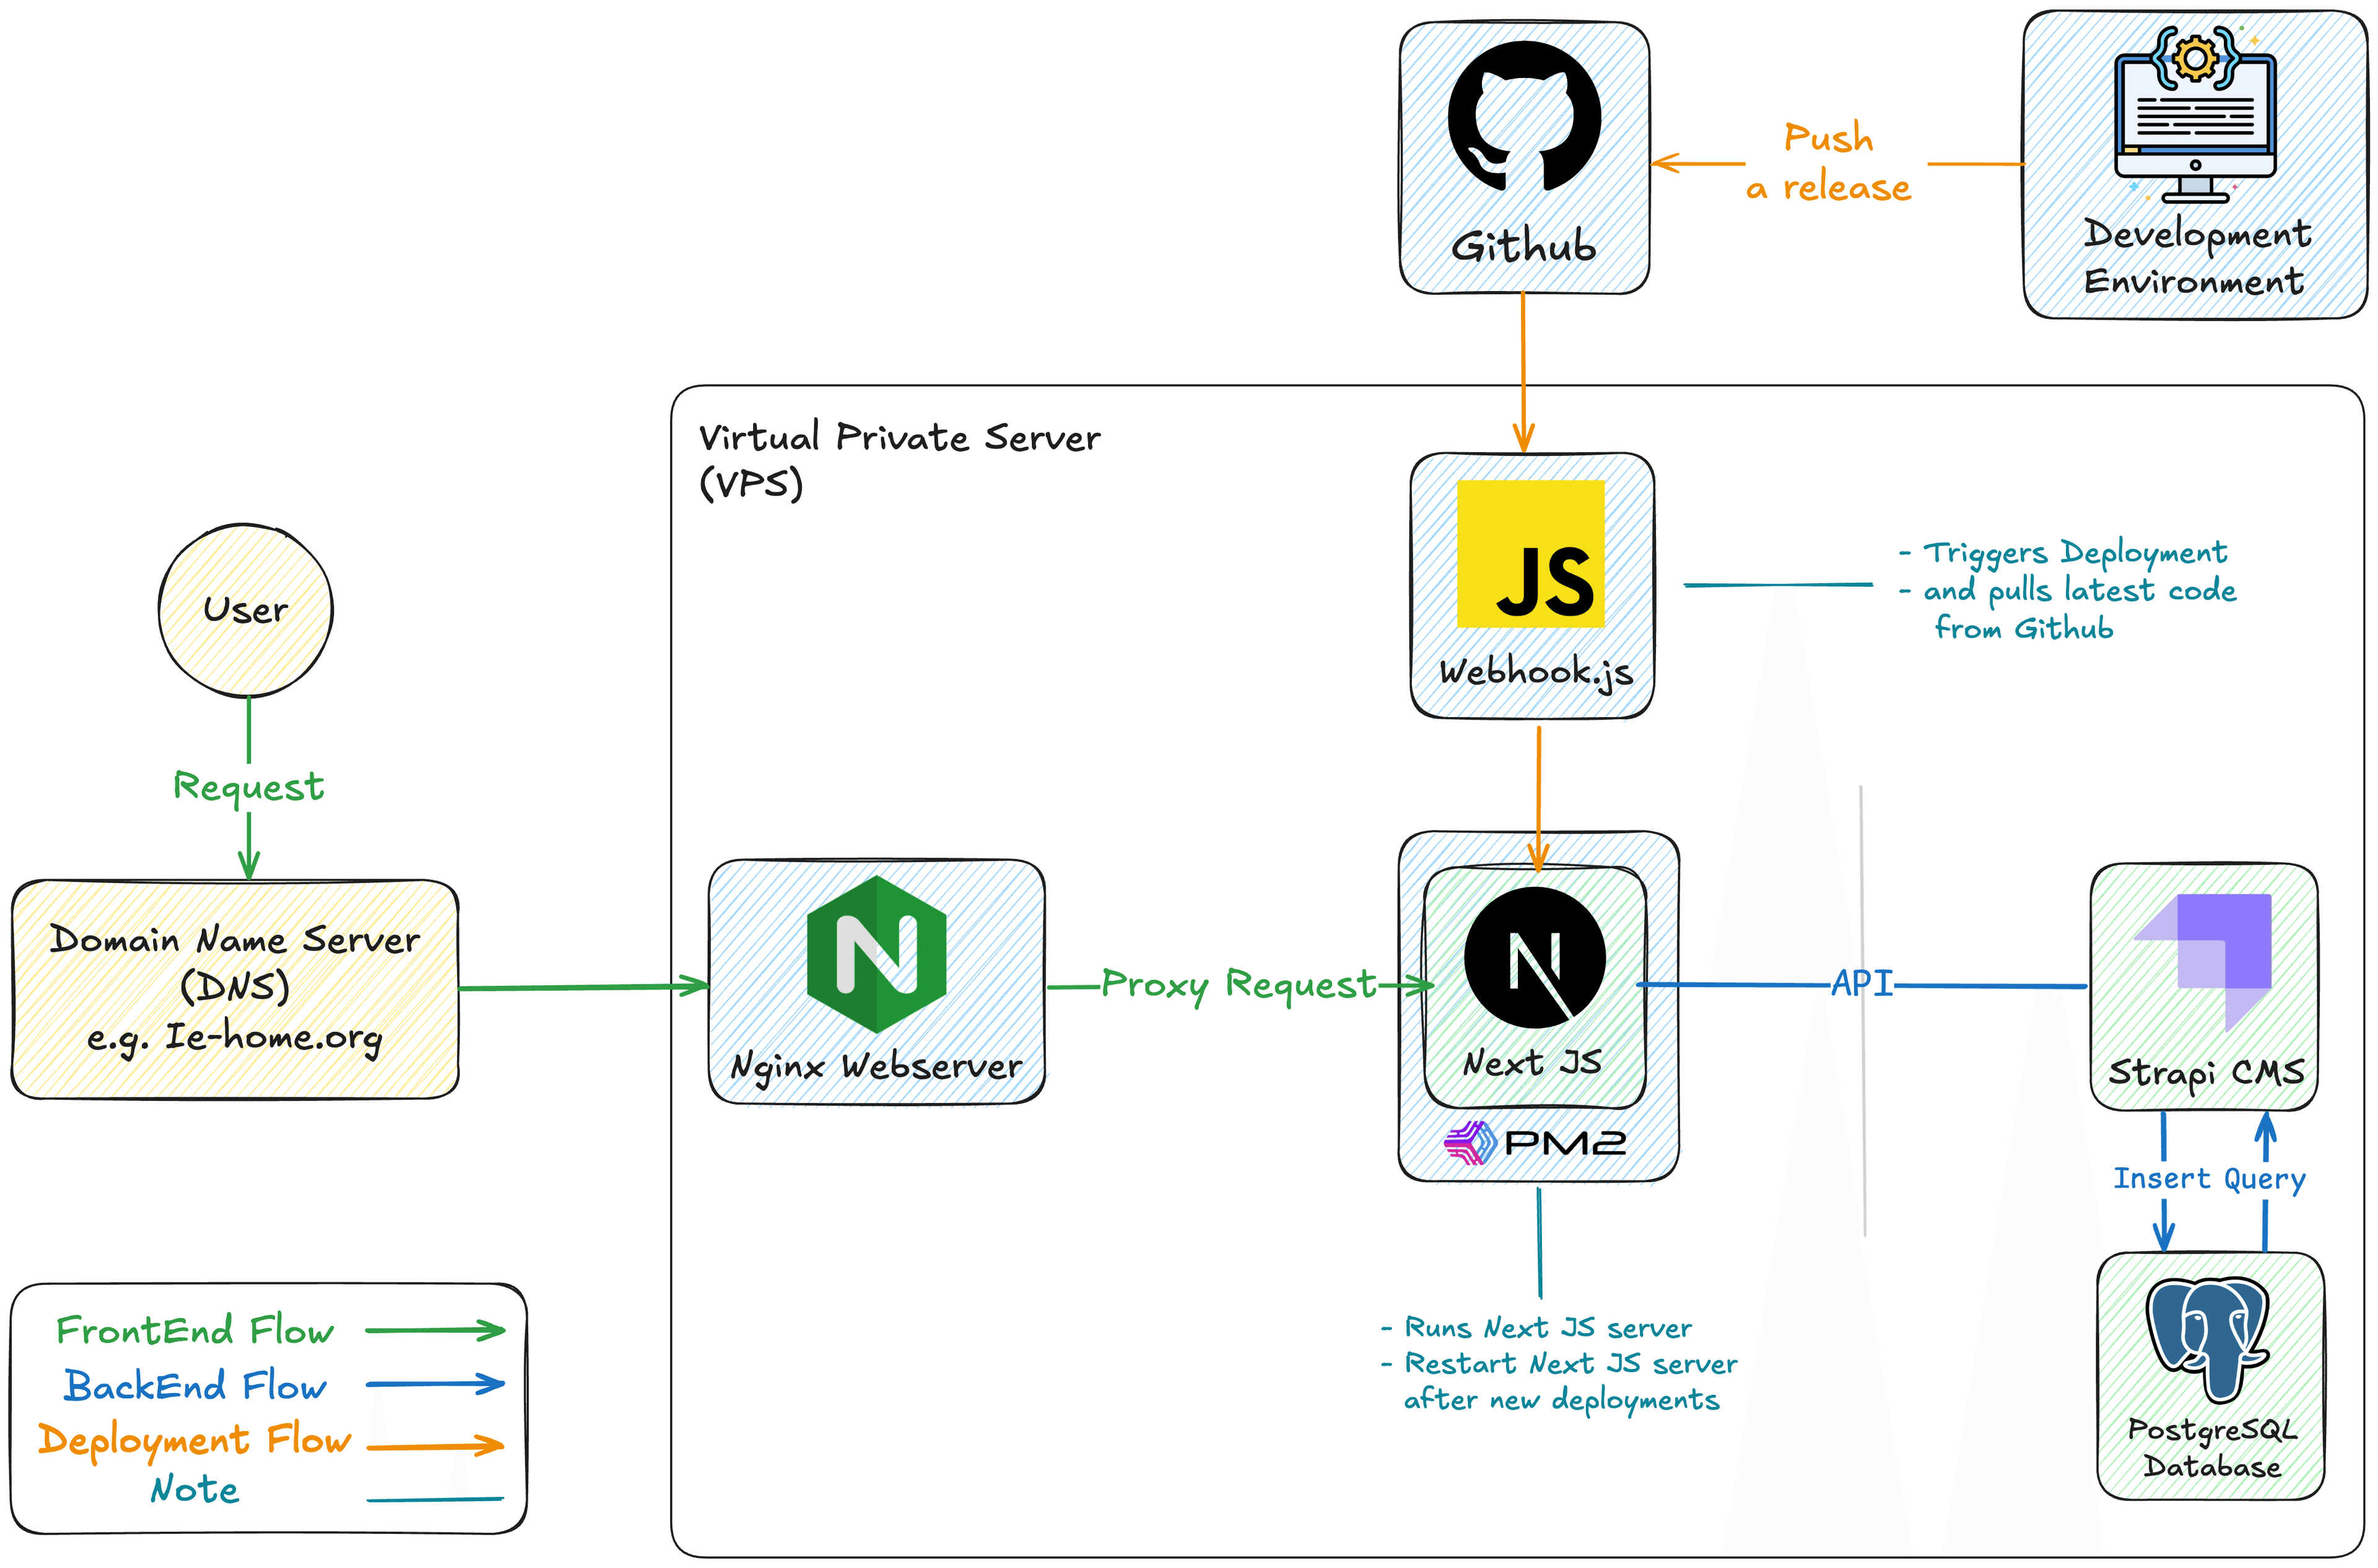
Task: Click the User circle node
Action: tap(246, 610)
